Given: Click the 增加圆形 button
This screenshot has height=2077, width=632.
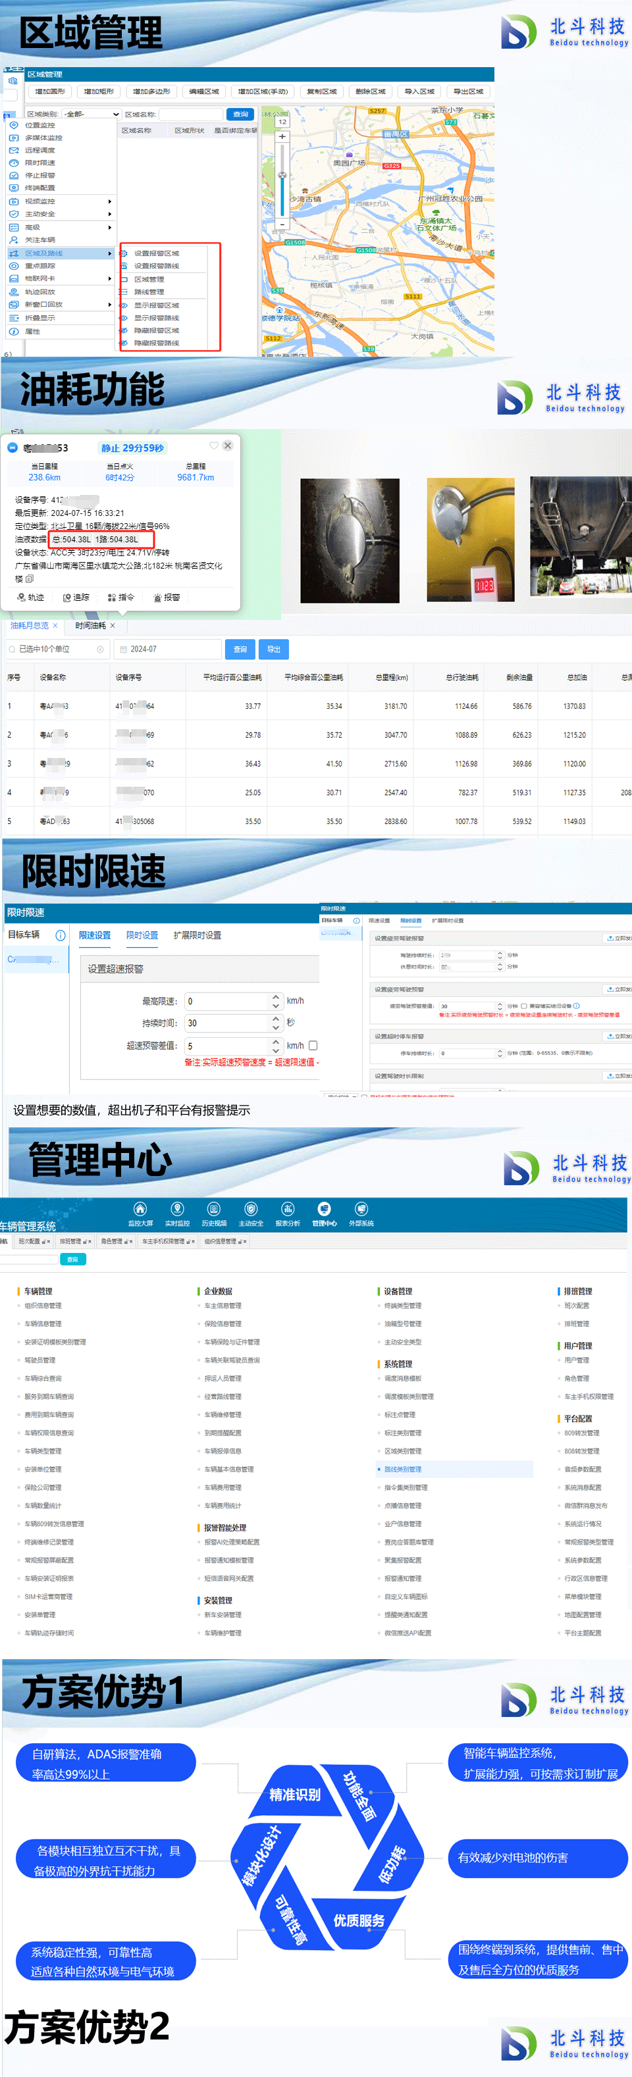Looking at the screenshot, I should 49,91.
